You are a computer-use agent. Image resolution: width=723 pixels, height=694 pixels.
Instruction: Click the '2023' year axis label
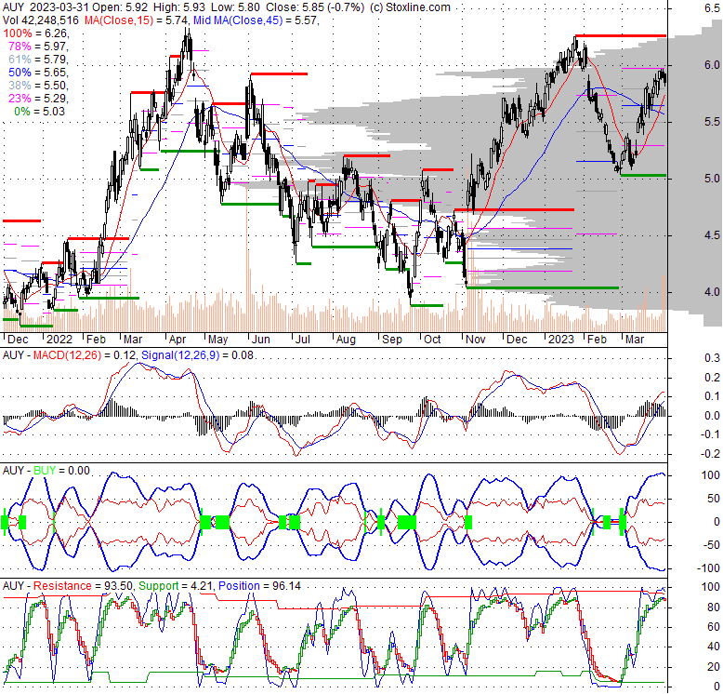tap(560, 340)
